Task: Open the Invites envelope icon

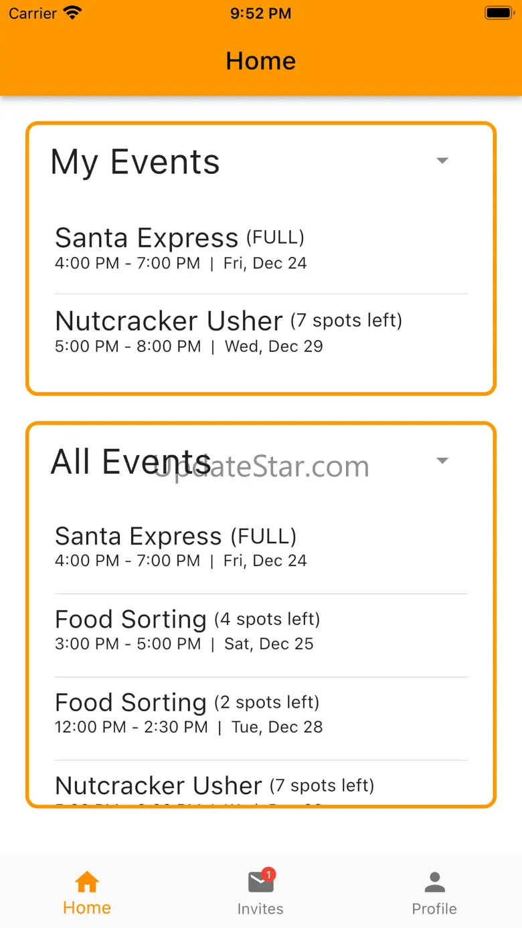Action: pos(260,883)
